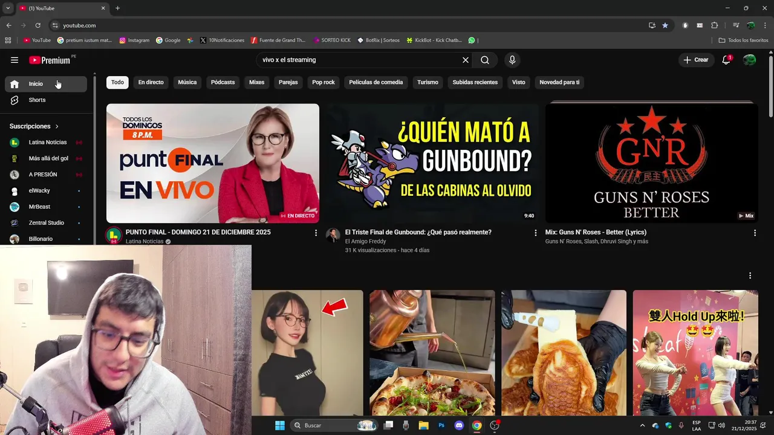The width and height of the screenshot is (774, 435).
Task: Open the Punto Final live video thumbnail
Action: tap(213, 163)
